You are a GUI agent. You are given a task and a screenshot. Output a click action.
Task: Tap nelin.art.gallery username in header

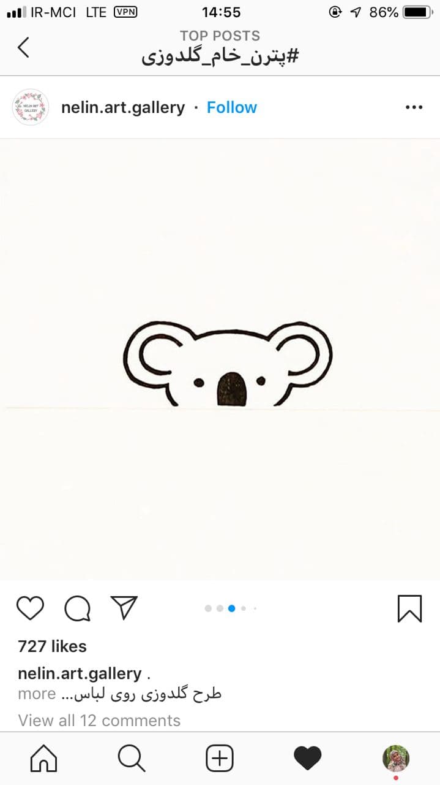(123, 107)
